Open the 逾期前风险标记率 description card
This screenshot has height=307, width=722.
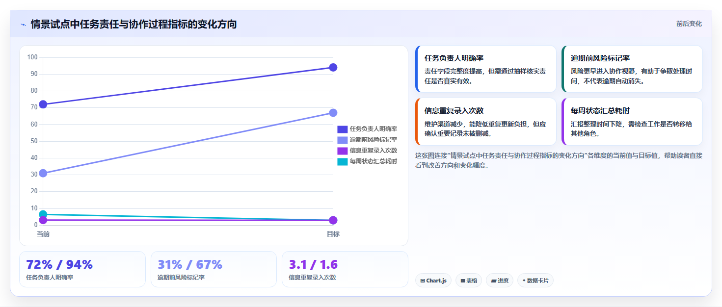click(632, 69)
